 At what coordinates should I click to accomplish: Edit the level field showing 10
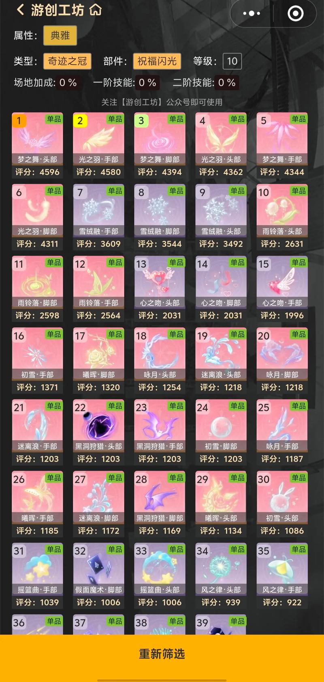[x=232, y=61]
